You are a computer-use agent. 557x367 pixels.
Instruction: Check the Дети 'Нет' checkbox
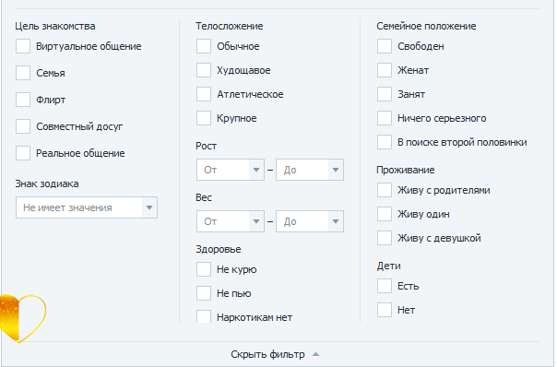[x=385, y=310]
